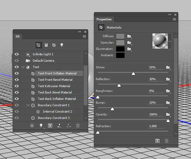Toggle eye for Text Back Inflation Material
This screenshot has width=191, height=159.
tap(17, 99)
